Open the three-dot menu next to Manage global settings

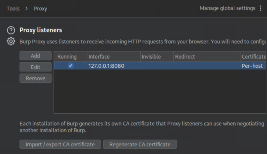[261, 8]
